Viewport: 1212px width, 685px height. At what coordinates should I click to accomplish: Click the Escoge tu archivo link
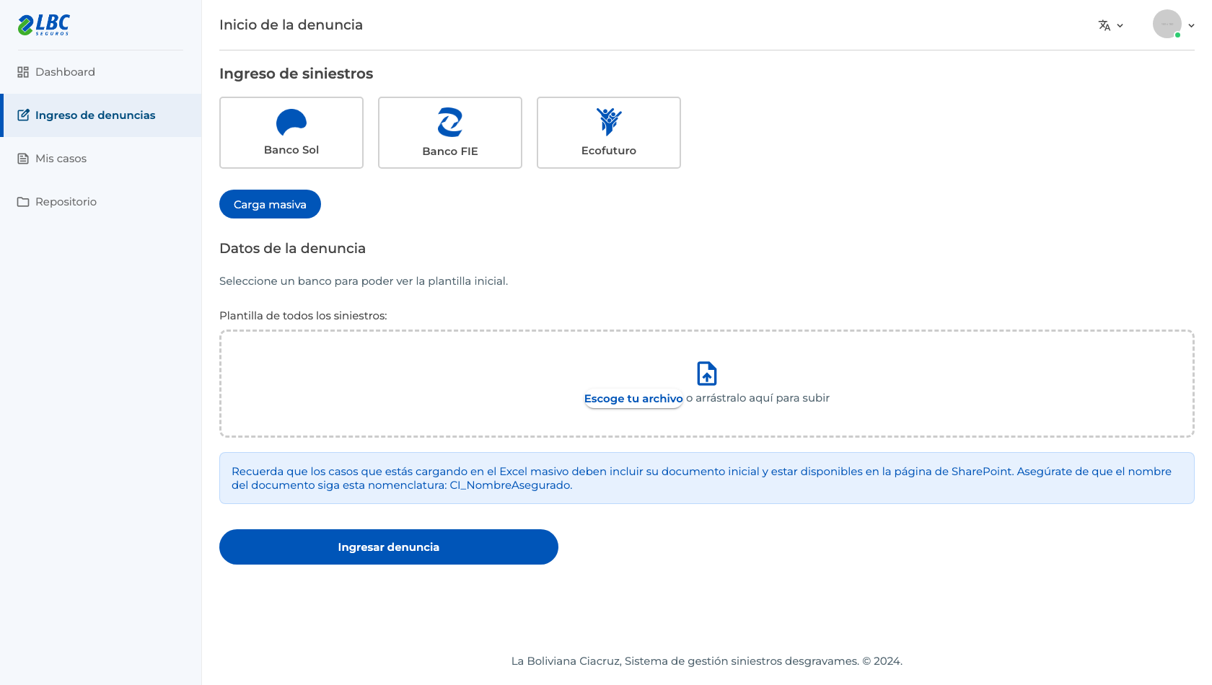pyautogui.click(x=633, y=399)
